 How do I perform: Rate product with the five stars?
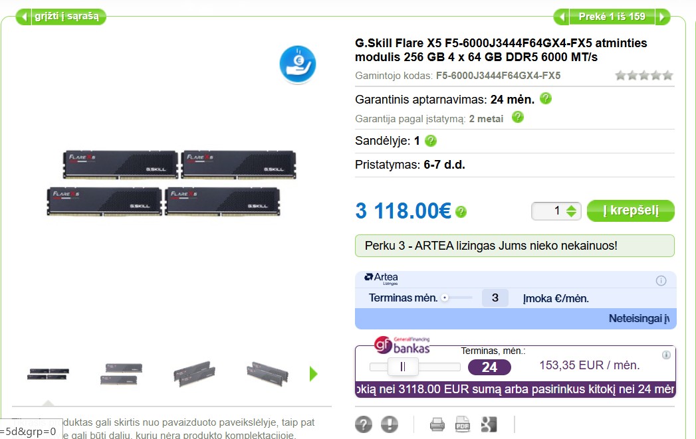pyautogui.click(x=644, y=76)
